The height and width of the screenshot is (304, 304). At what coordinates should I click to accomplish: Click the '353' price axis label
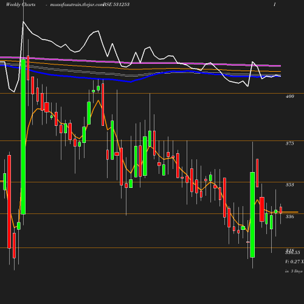[x=290, y=185]
